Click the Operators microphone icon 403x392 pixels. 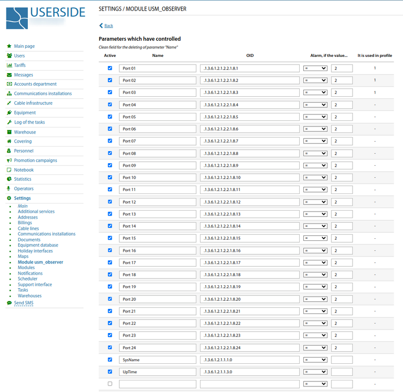(x=9, y=189)
